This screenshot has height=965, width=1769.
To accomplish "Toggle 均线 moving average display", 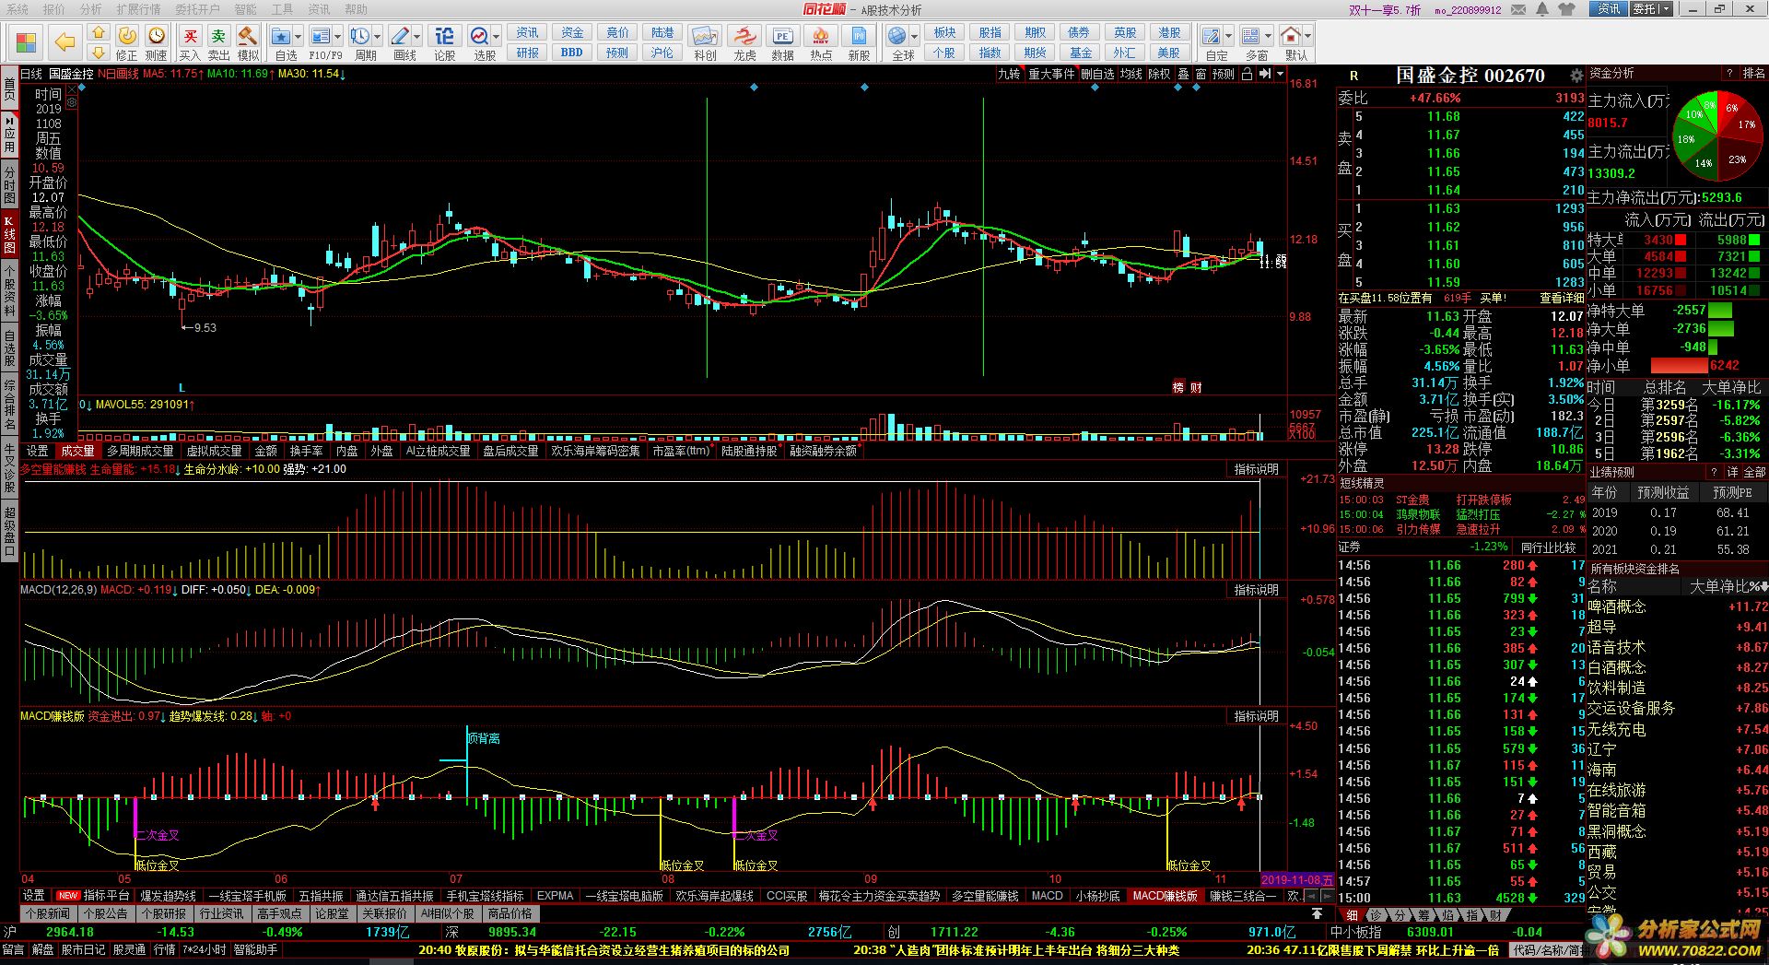I will (1131, 74).
